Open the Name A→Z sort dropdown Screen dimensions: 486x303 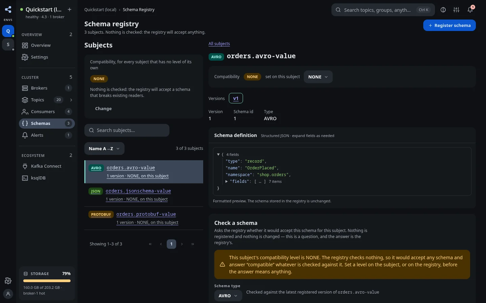[104, 148]
